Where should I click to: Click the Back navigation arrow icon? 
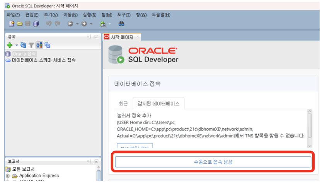70,24
